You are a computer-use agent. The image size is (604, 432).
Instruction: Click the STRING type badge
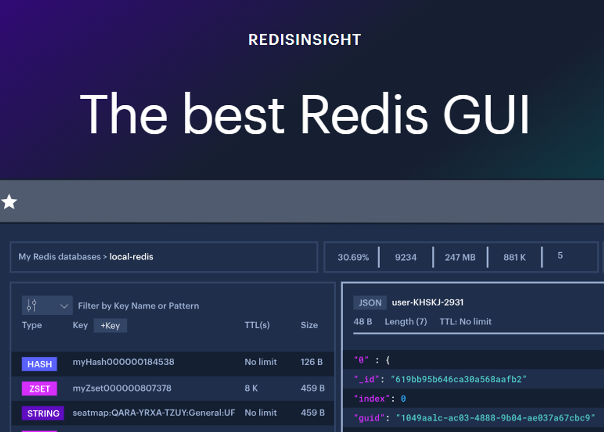(x=43, y=413)
